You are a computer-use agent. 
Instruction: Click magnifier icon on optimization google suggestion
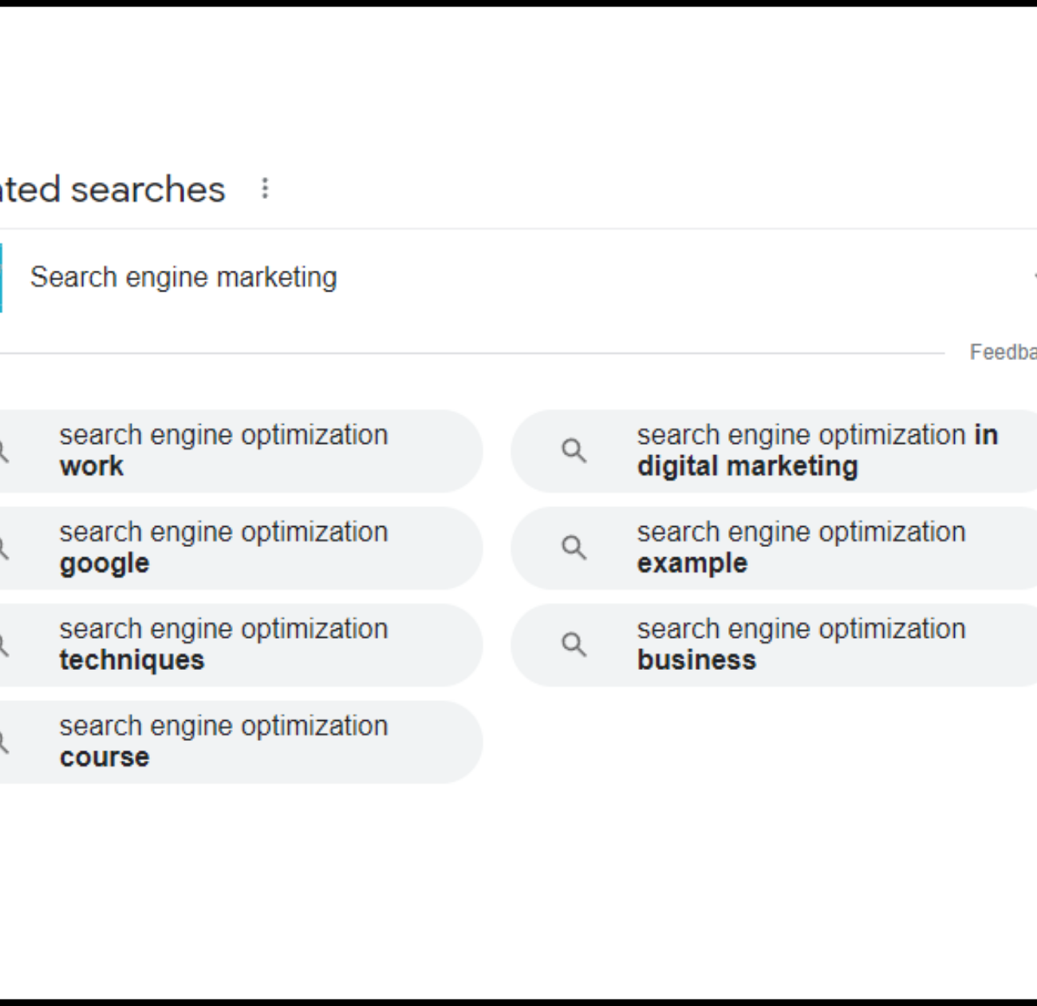coord(3,548)
